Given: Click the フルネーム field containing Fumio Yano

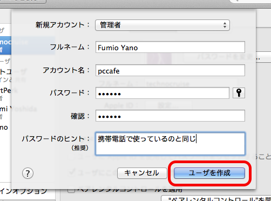Looking at the screenshot, I should 170,47.
